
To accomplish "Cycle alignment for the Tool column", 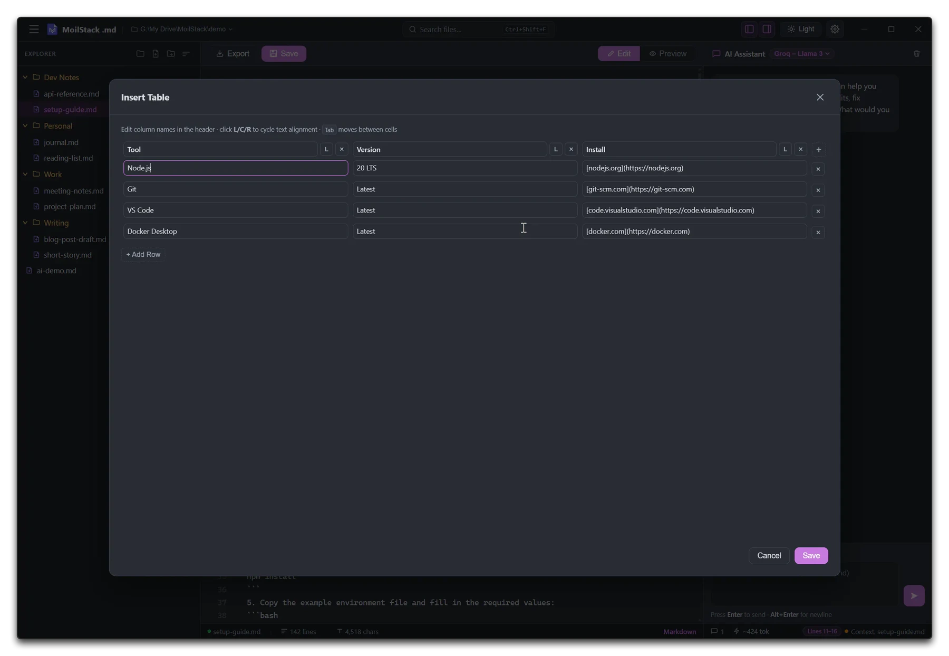I will [326, 149].
